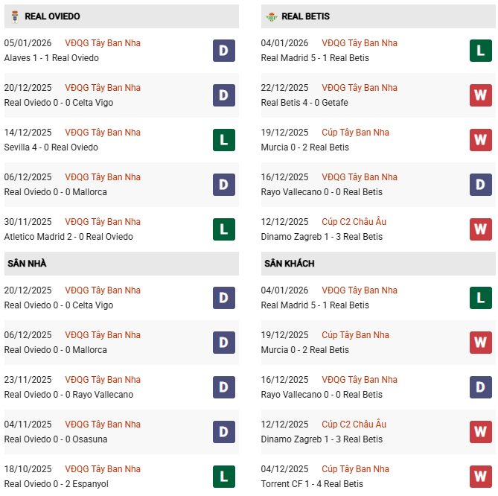Click the Real Betis club crest icon
Viewport: 498px width, 496px height.
pos(271,16)
